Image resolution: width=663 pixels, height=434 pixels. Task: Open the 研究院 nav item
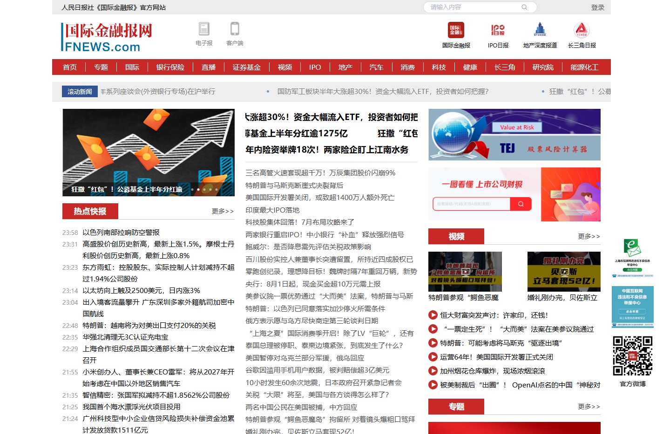click(543, 67)
